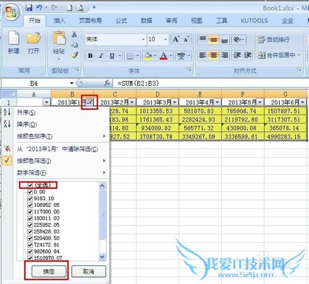The height and width of the screenshot is (284, 309).
Task: Increase indent
Action: [x=247, y=55]
